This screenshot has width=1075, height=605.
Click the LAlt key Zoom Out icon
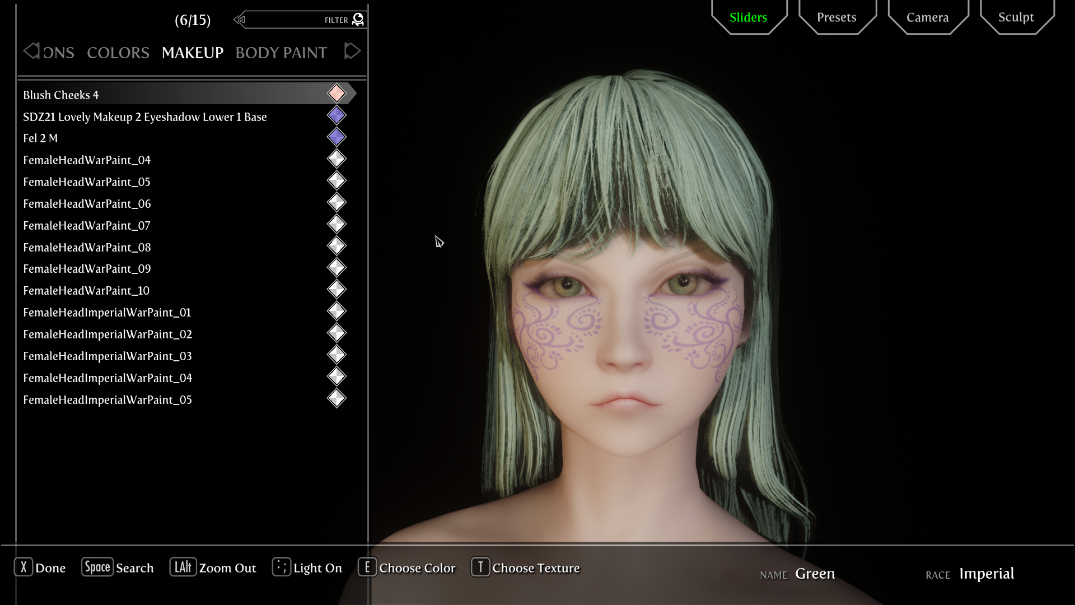183,567
